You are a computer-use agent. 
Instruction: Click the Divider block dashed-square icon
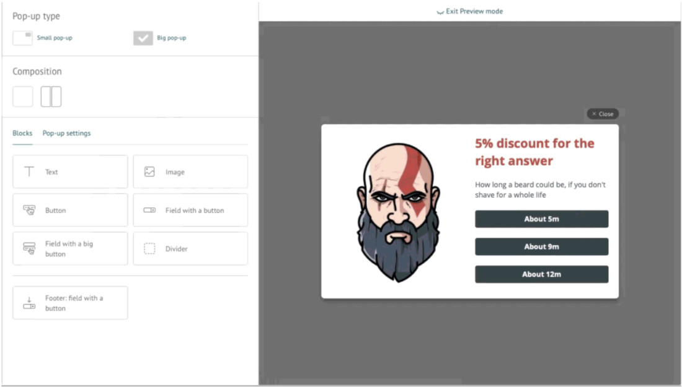click(149, 248)
